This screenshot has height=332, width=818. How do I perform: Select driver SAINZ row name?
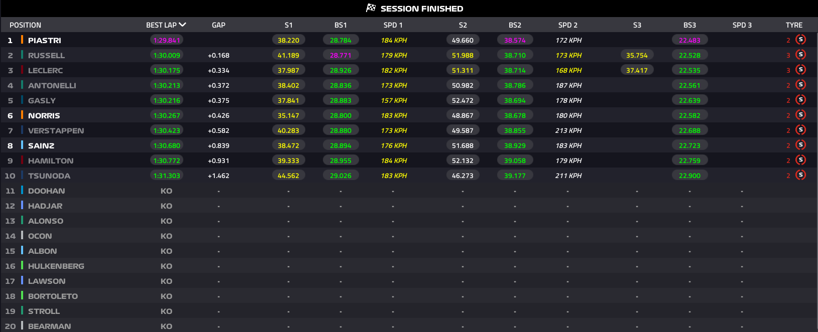tap(41, 145)
